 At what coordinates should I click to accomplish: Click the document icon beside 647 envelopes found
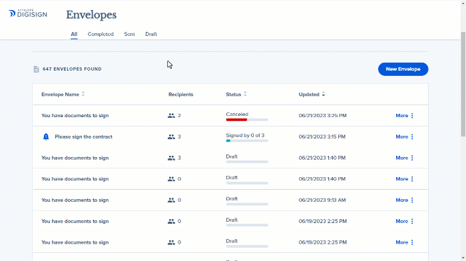[36, 69]
